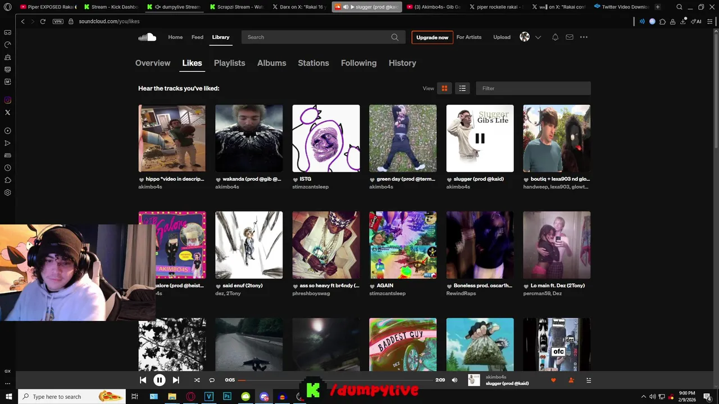Open browser sidebar extensions cube
The width and height of the screenshot is (719, 404).
[x=8, y=180]
